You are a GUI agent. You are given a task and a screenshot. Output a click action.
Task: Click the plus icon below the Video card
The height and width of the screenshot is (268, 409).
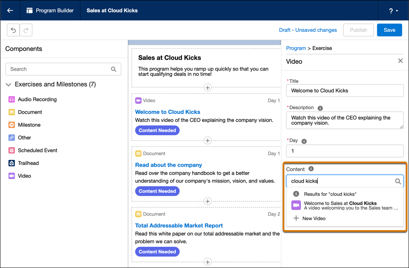tap(208, 140)
